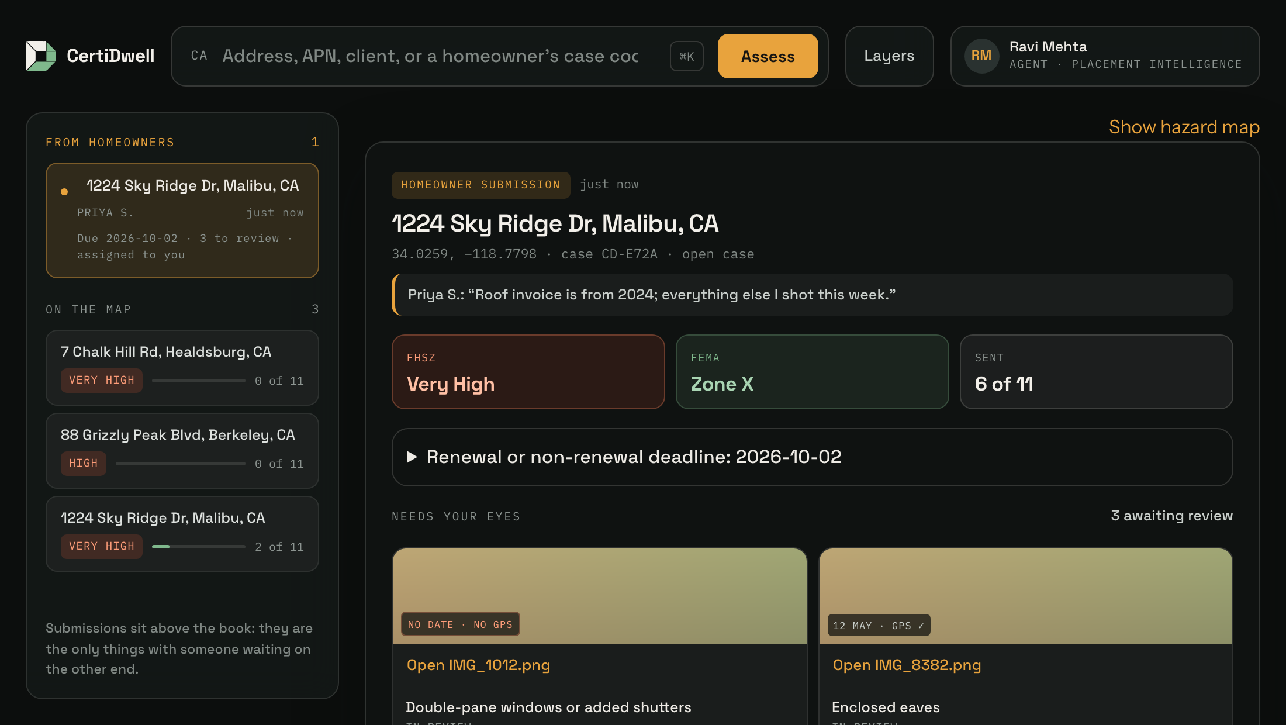1286x725 pixels.
Task: Click the VERY HIGH badge on Chalk Hill Rd
Action: [x=102, y=381]
